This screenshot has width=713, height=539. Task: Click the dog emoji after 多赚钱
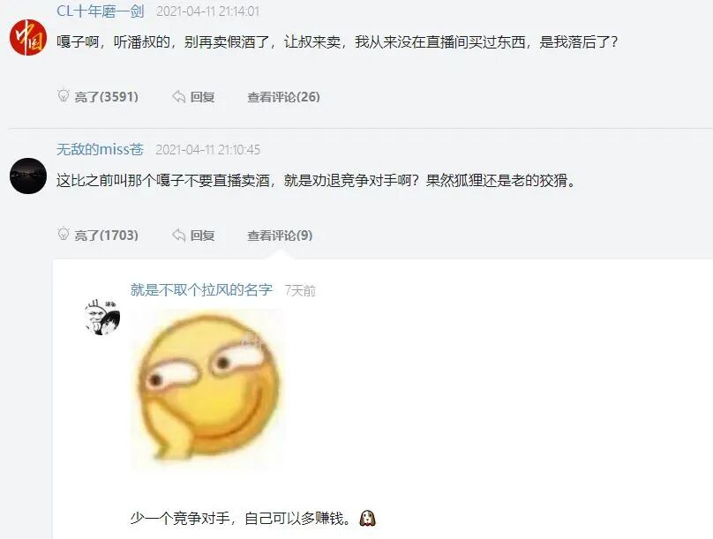click(367, 518)
